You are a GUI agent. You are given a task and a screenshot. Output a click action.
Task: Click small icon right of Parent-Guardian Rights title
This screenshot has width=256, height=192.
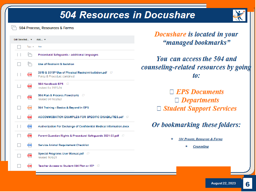coord(123,135)
